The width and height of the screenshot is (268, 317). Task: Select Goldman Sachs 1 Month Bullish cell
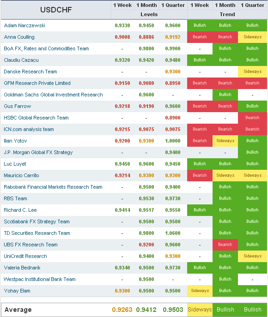[225, 95]
